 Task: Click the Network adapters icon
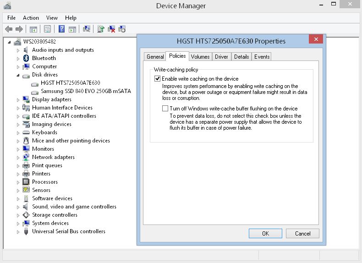(x=26, y=157)
